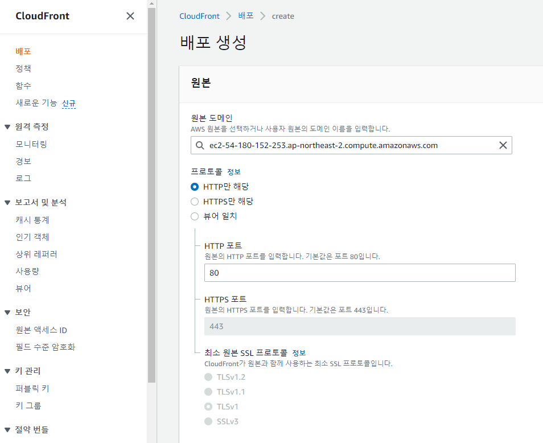Open '모니터링' in the sidebar
This screenshot has height=443, width=543.
(31, 144)
